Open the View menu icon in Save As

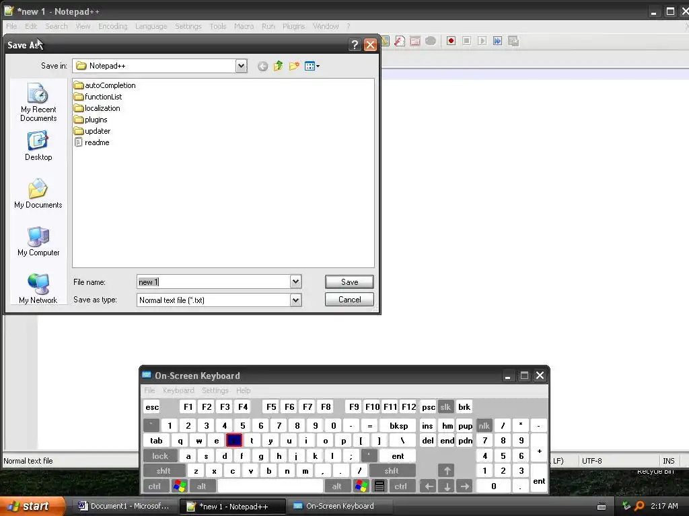[x=312, y=67]
